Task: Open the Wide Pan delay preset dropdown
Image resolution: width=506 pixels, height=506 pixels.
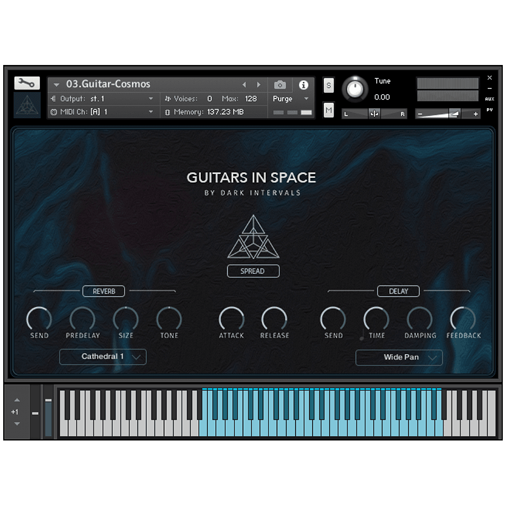Action: [x=398, y=357]
